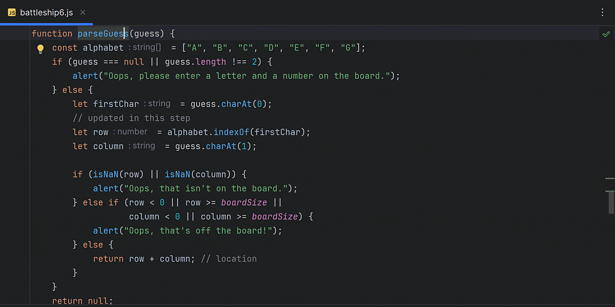Select the boardSize variable reference
The image size is (615, 307).
point(243,202)
